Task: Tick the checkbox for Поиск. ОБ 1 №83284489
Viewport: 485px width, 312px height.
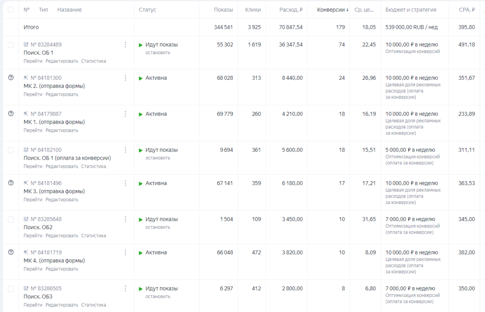Action: [x=11, y=45]
